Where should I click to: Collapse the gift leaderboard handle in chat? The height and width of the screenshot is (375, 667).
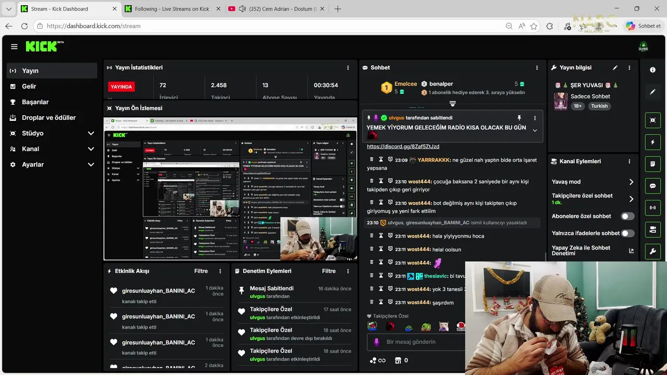pos(452,104)
